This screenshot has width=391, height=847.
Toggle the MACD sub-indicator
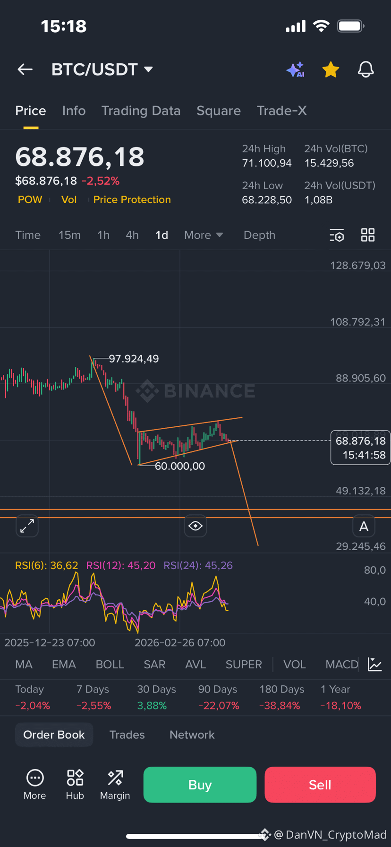342,665
